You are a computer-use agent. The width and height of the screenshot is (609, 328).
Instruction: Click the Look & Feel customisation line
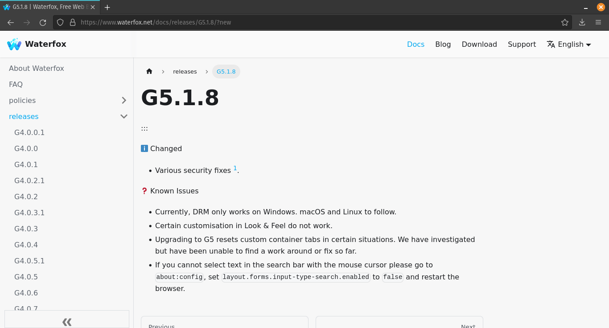[244, 225]
